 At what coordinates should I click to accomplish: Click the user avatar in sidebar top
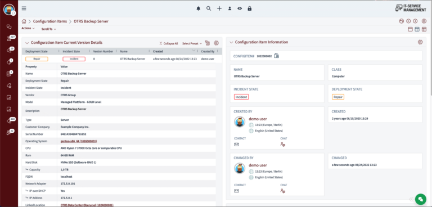pyautogui.click(x=9, y=10)
